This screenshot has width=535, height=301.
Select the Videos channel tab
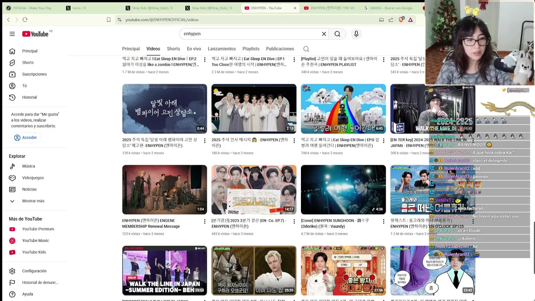(153, 49)
